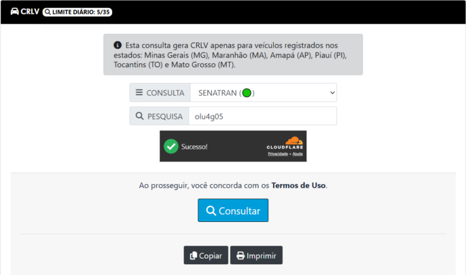Image resolution: width=466 pixels, height=275 pixels.
Task: Click the printer icon on the Imprimir button
Action: pos(240,255)
